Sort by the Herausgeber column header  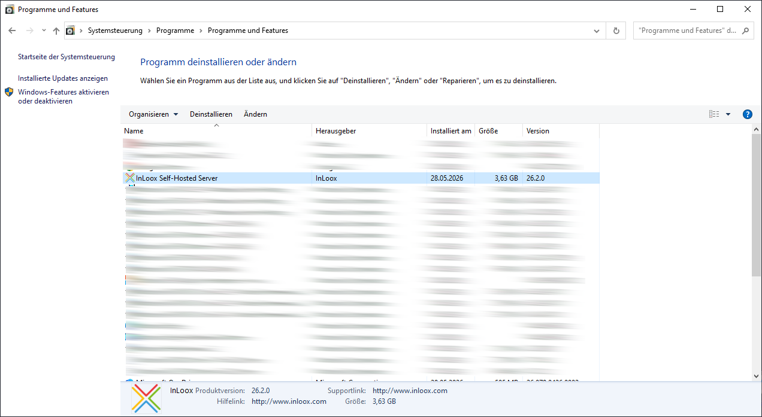370,130
